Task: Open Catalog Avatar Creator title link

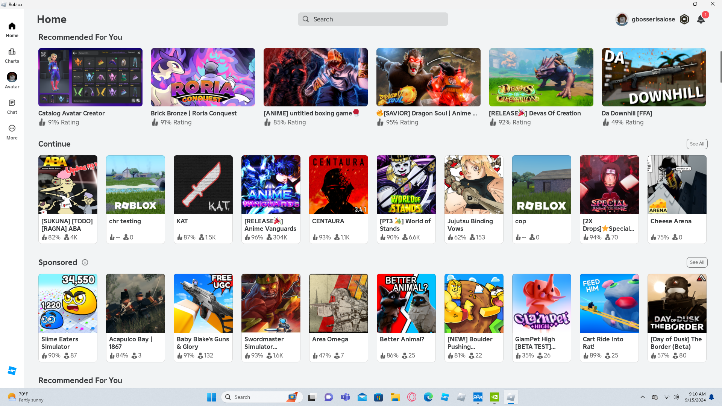Action: pyautogui.click(x=71, y=113)
